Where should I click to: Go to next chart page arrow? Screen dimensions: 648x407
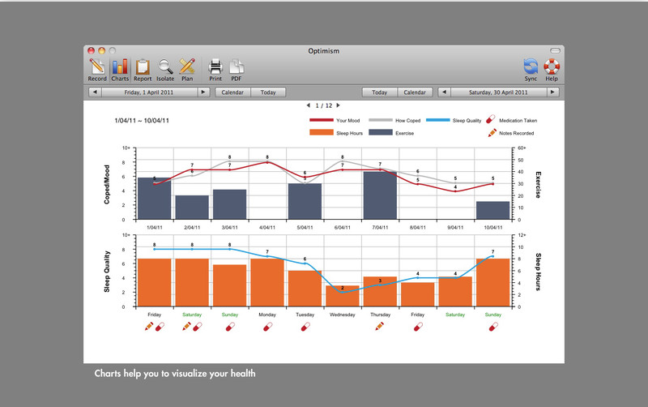338,105
